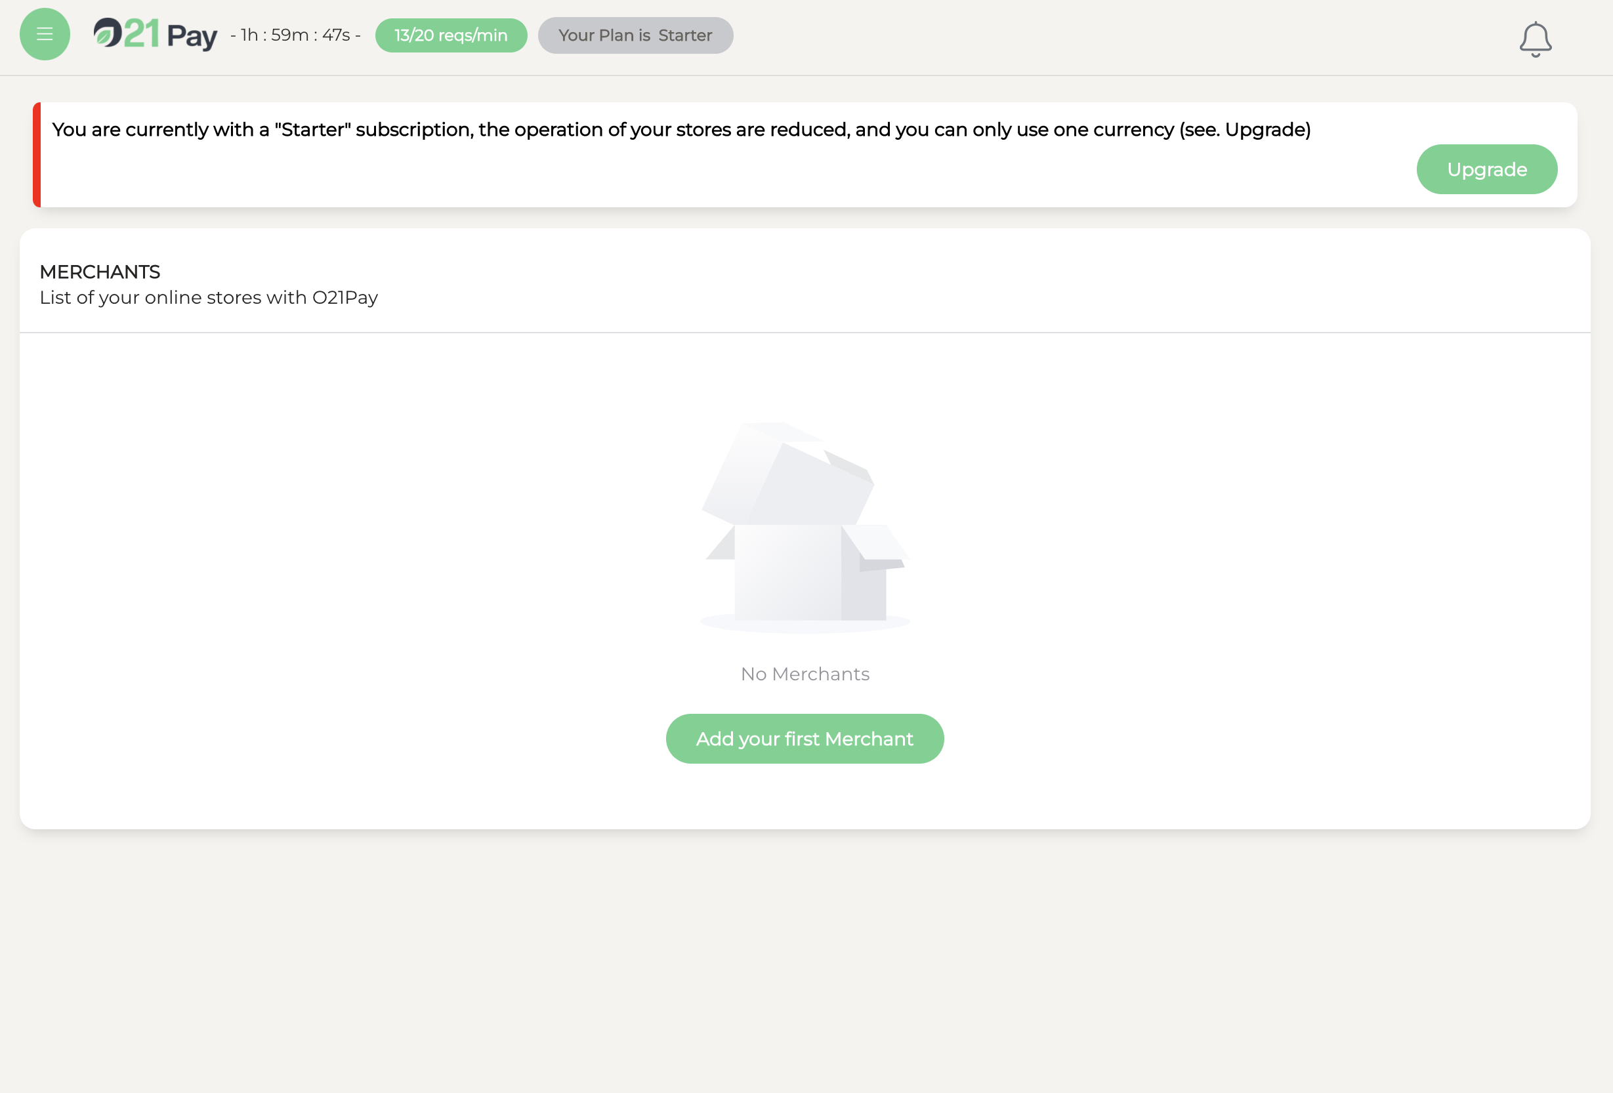Click the 13/20 reqs/min badge
This screenshot has height=1093, width=1613.
[x=450, y=35]
